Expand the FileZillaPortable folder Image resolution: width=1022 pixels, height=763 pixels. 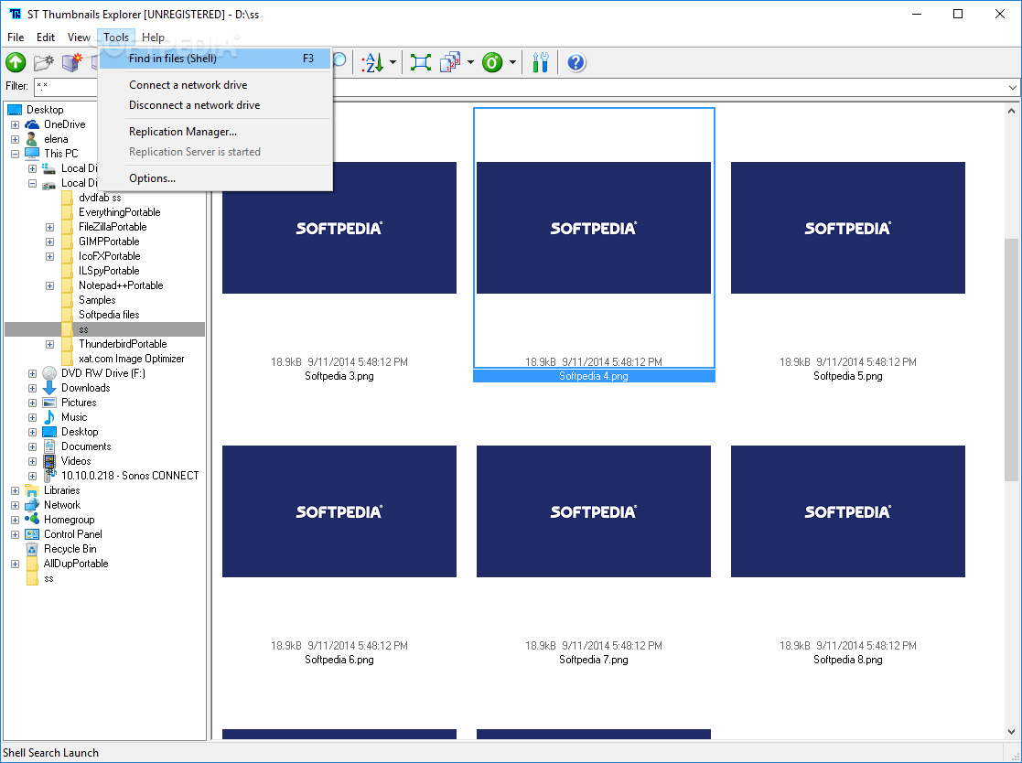click(49, 227)
